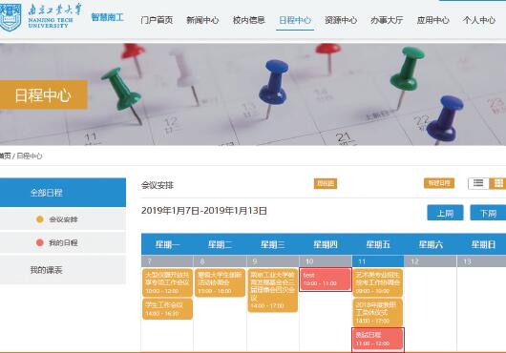Select the day 11 header cell

(x=378, y=261)
